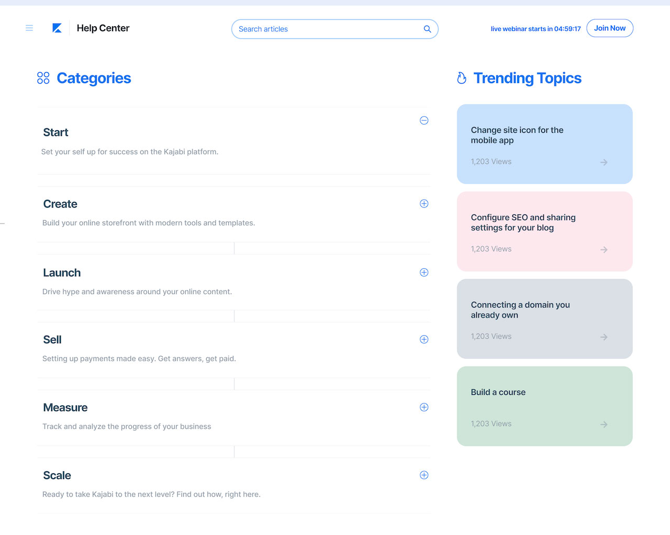Click the Kajabi logo icon
Screen dimensions: 670x535
[57, 28]
